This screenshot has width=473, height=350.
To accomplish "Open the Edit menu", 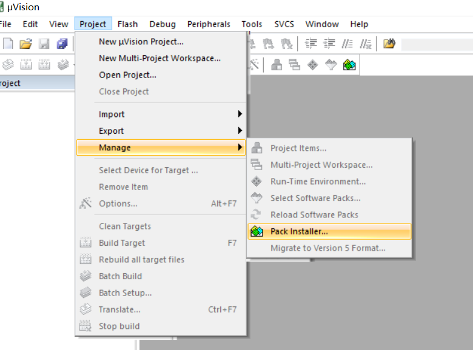I will click(x=30, y=24).
